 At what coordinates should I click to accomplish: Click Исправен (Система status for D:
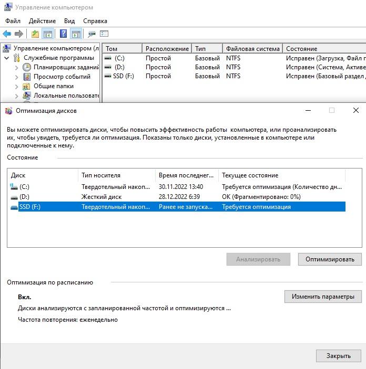[326, 67]
